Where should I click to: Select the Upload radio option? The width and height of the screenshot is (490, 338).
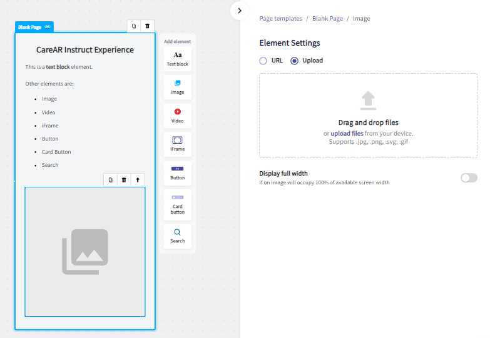pyautogui.click(x=294, y=61)
